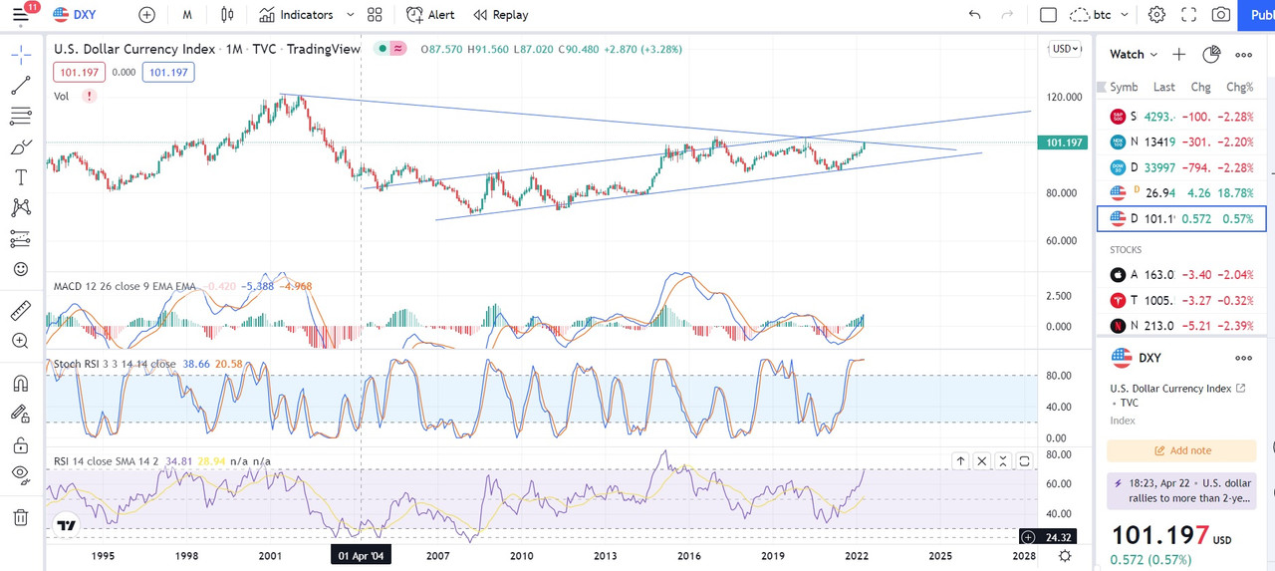Open indicator templates grid icon
1275x571 pixels.
pos(375,15)
